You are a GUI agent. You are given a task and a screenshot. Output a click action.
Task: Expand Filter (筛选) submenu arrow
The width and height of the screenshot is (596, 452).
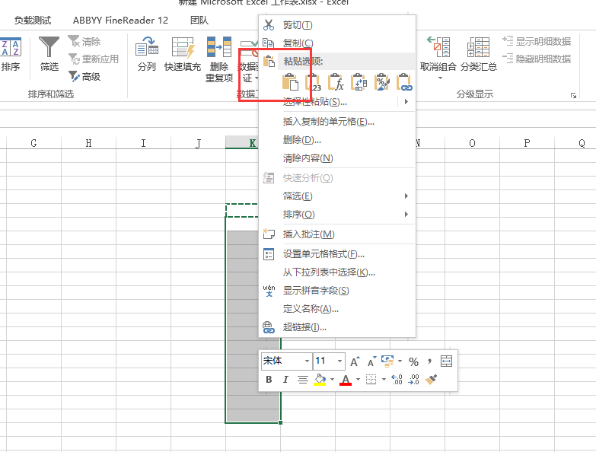[406, 196]
